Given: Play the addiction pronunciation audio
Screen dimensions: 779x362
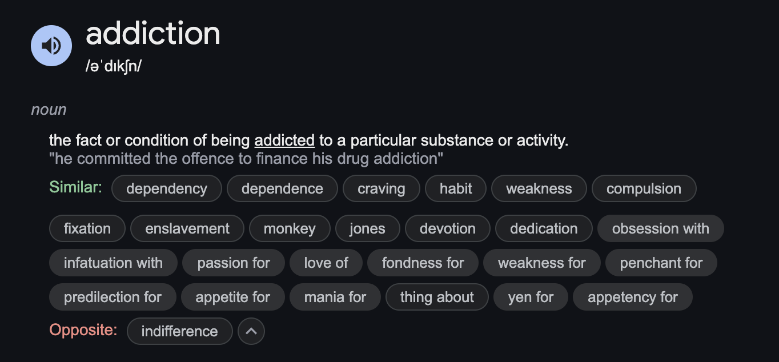Looking at the screenshot, I should coord(51,46).
